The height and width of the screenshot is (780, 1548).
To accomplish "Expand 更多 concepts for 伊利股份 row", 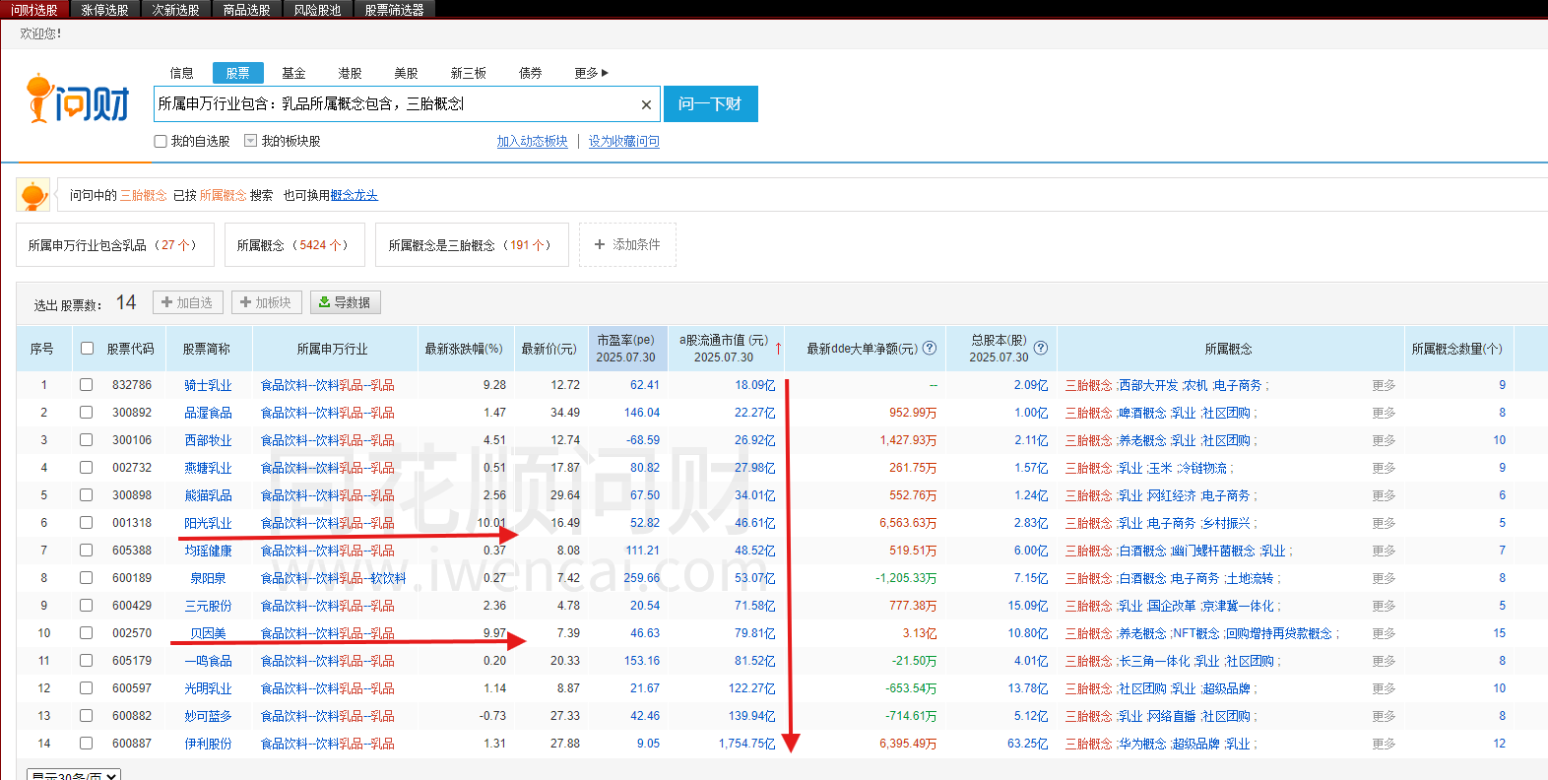I will [1384, 744].
